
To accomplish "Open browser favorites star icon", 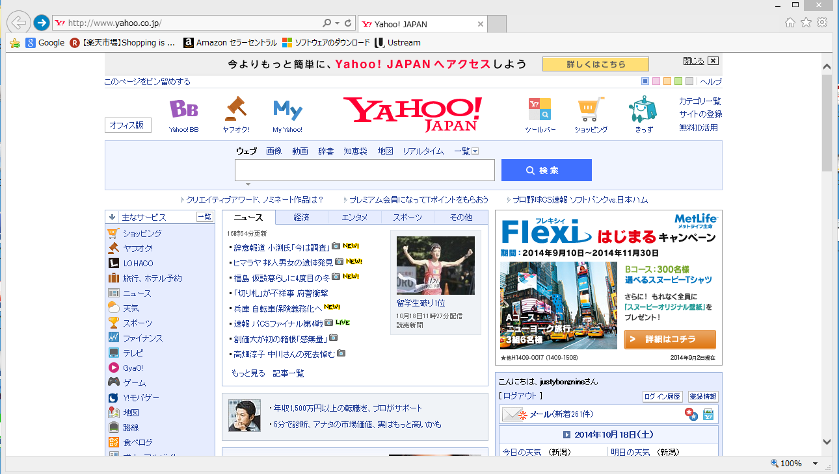I will tap(806, 23).
